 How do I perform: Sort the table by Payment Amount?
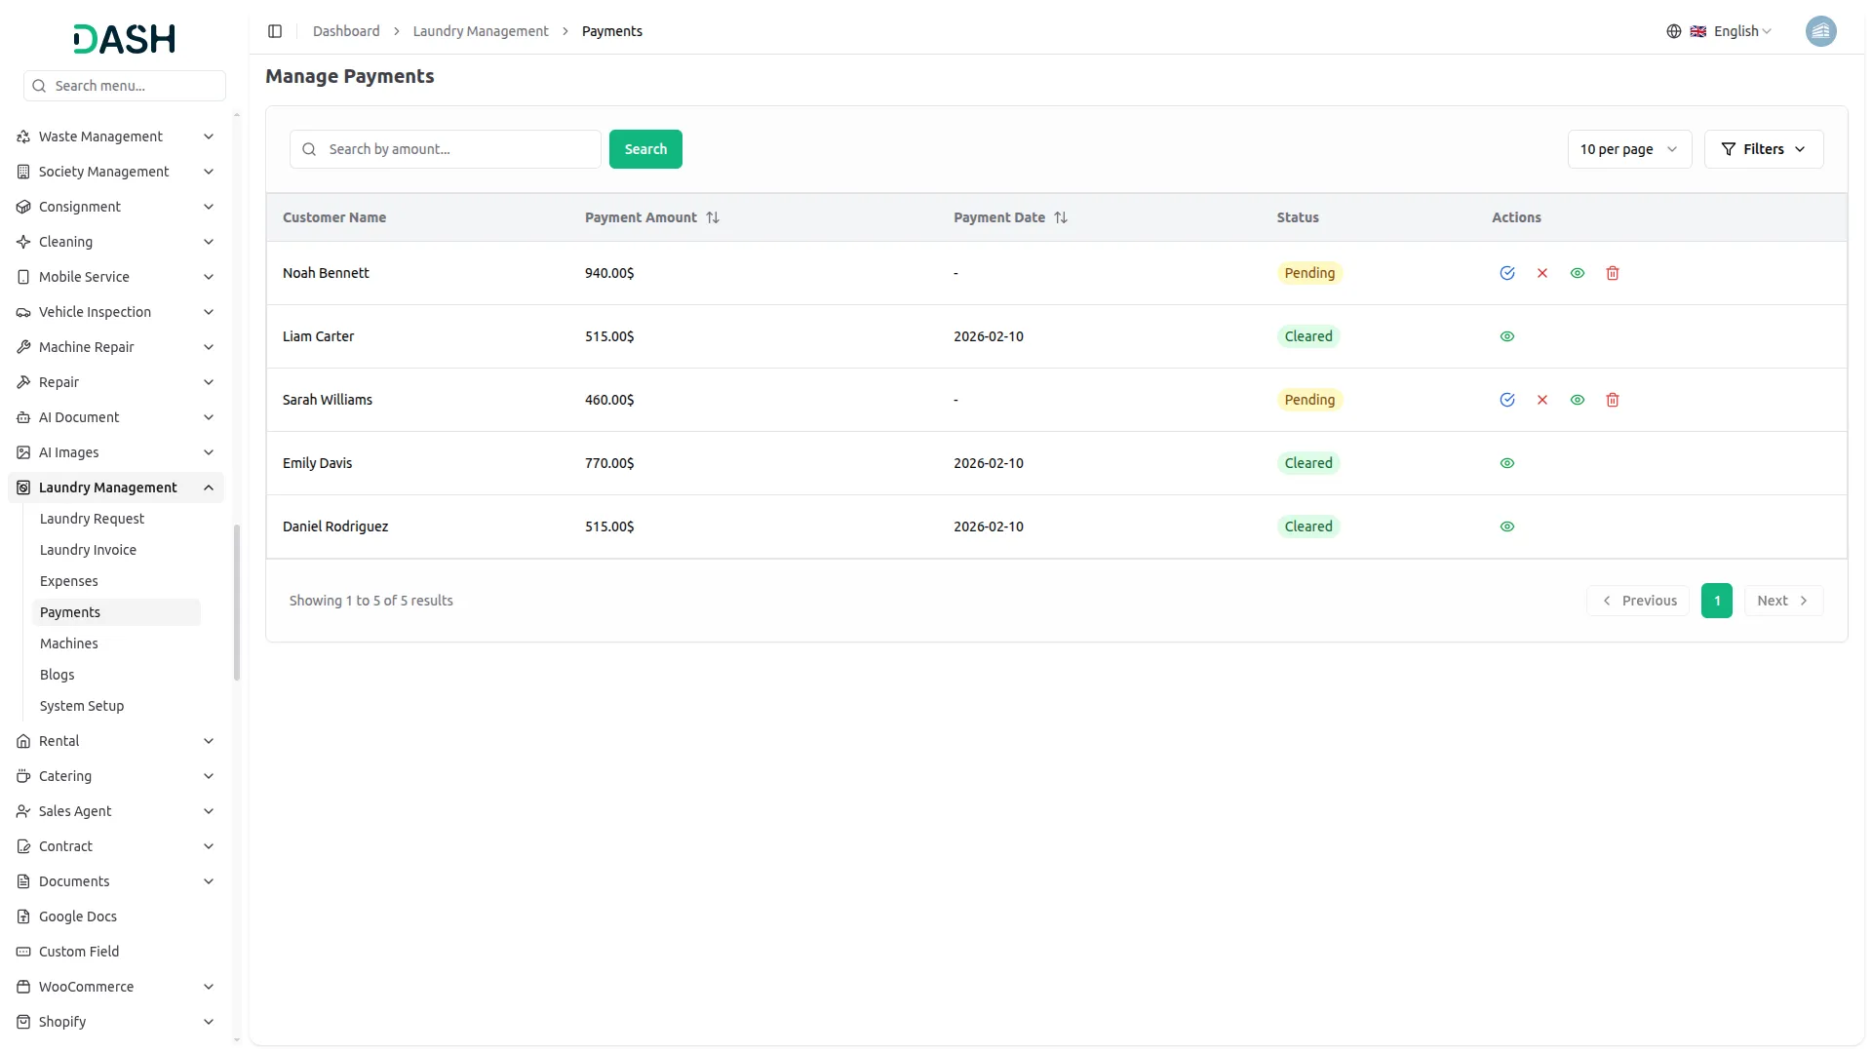tap(712, 216)
